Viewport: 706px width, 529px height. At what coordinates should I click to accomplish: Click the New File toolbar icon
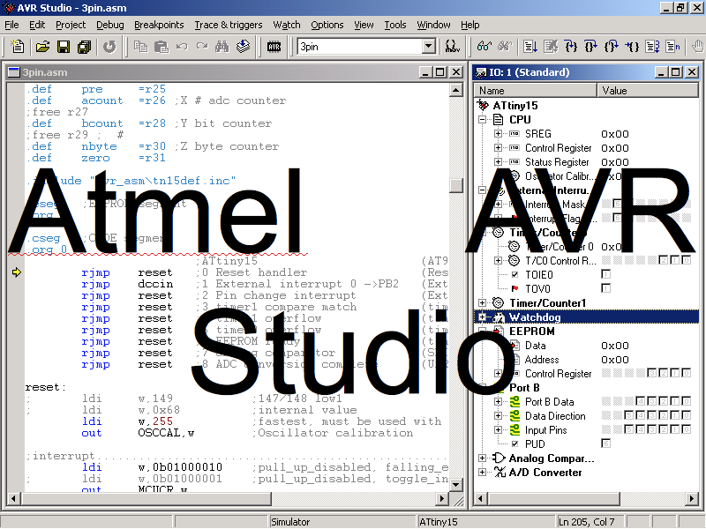click(19, 46)
